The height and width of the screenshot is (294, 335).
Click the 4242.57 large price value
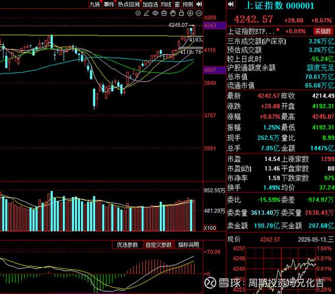tap(253, 19)
